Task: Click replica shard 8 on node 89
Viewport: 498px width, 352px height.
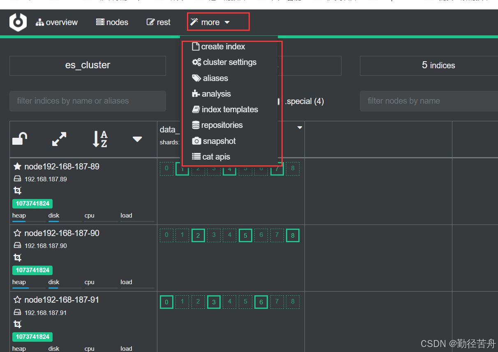Action: [x=293, y=169]
